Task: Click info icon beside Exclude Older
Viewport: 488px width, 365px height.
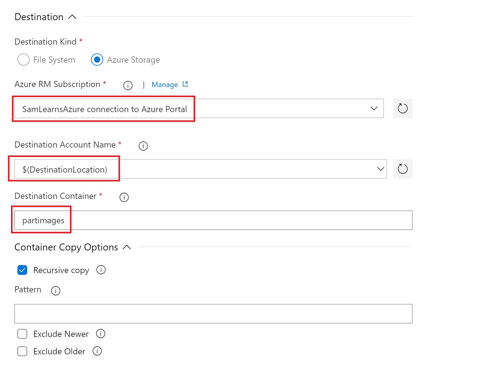Action: click(x=97, y=351)
